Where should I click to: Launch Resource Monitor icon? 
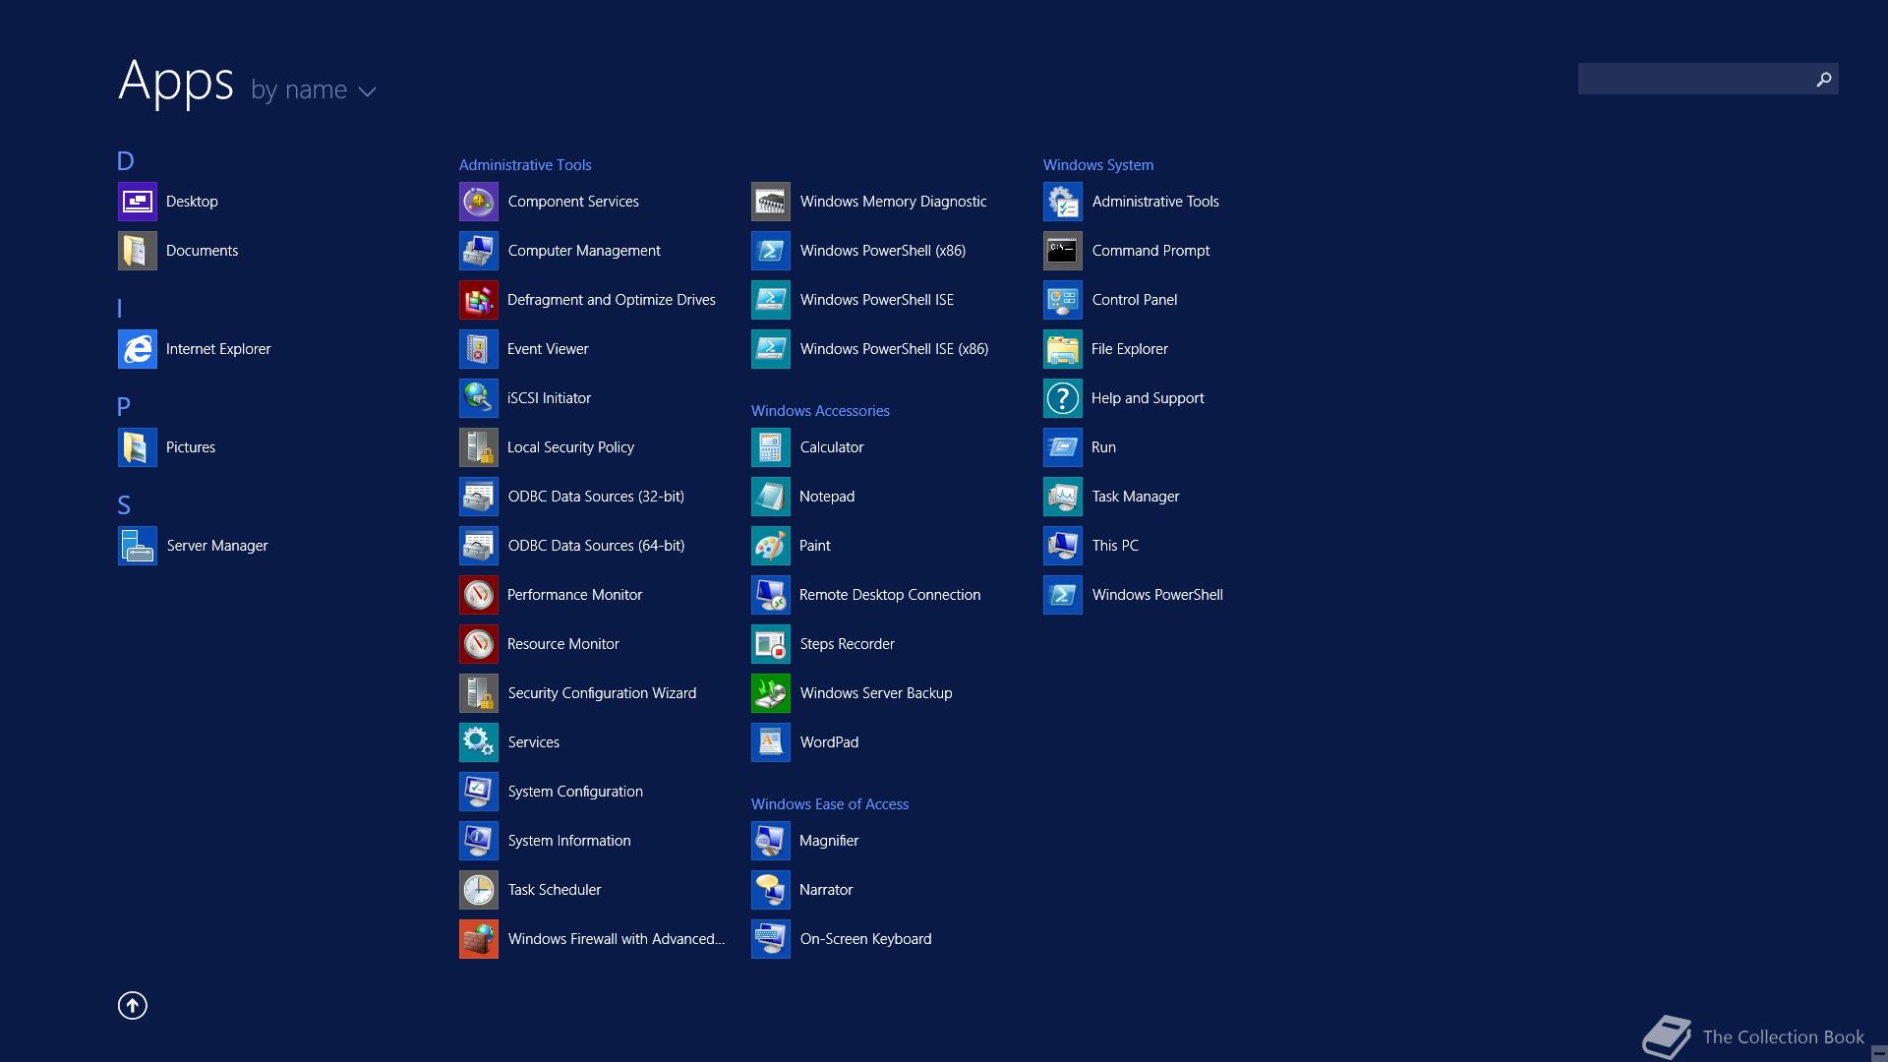pos(479,644)
